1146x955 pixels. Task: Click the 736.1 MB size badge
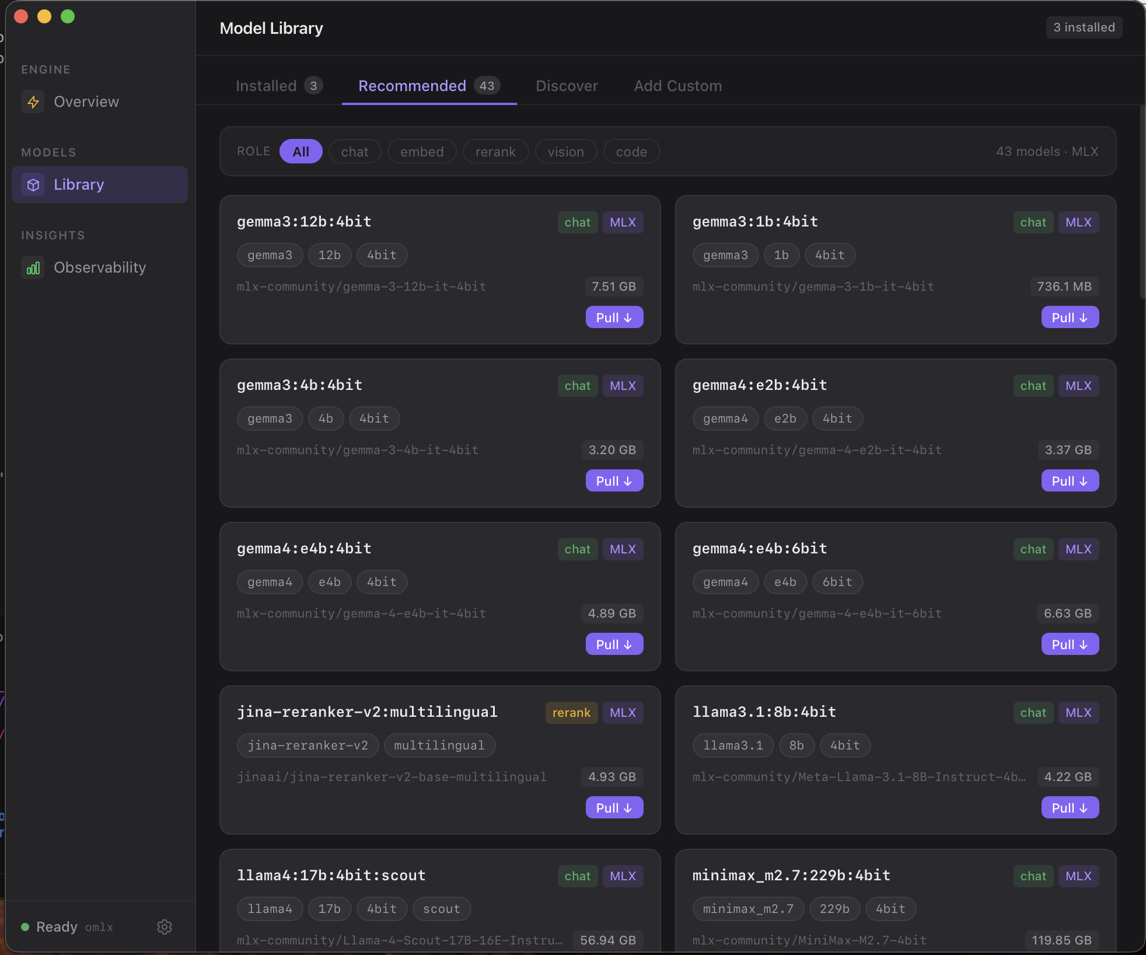click(x=1064, y=287)
